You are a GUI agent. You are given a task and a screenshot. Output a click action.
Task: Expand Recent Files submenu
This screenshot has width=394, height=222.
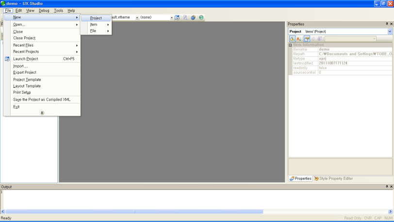coord(42,45)
